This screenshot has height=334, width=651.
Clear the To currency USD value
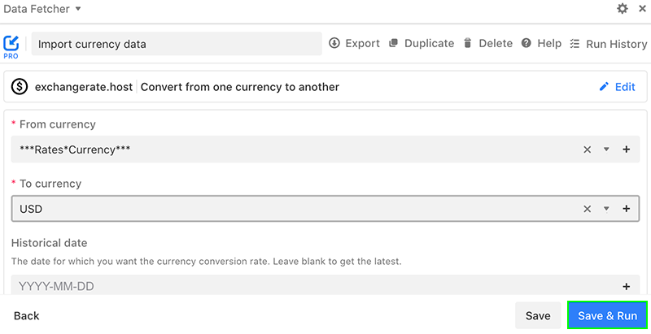[587, 209]
